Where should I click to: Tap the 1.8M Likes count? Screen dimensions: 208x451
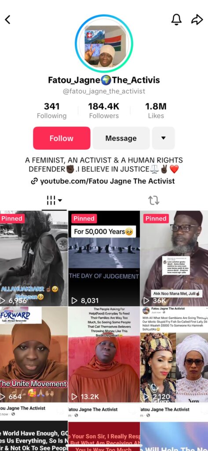[156, 111]
